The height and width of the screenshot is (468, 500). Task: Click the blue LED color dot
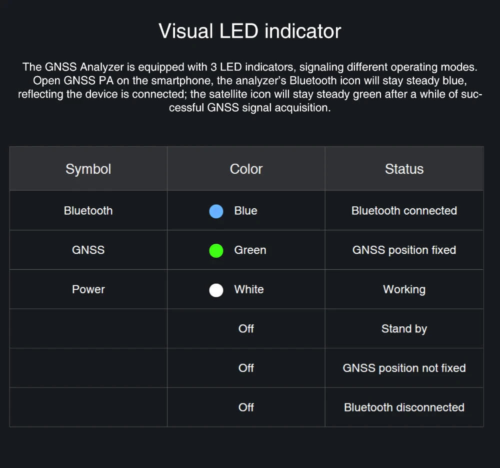216,211
